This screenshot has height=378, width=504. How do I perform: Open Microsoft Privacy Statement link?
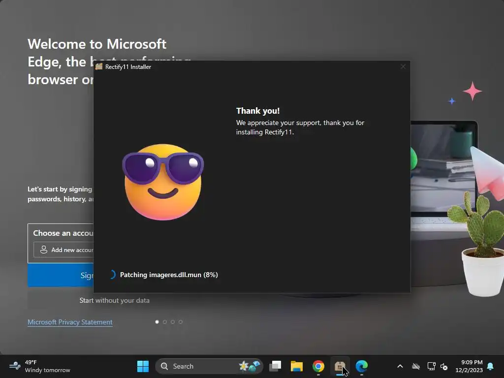click(x=70, y=322)
